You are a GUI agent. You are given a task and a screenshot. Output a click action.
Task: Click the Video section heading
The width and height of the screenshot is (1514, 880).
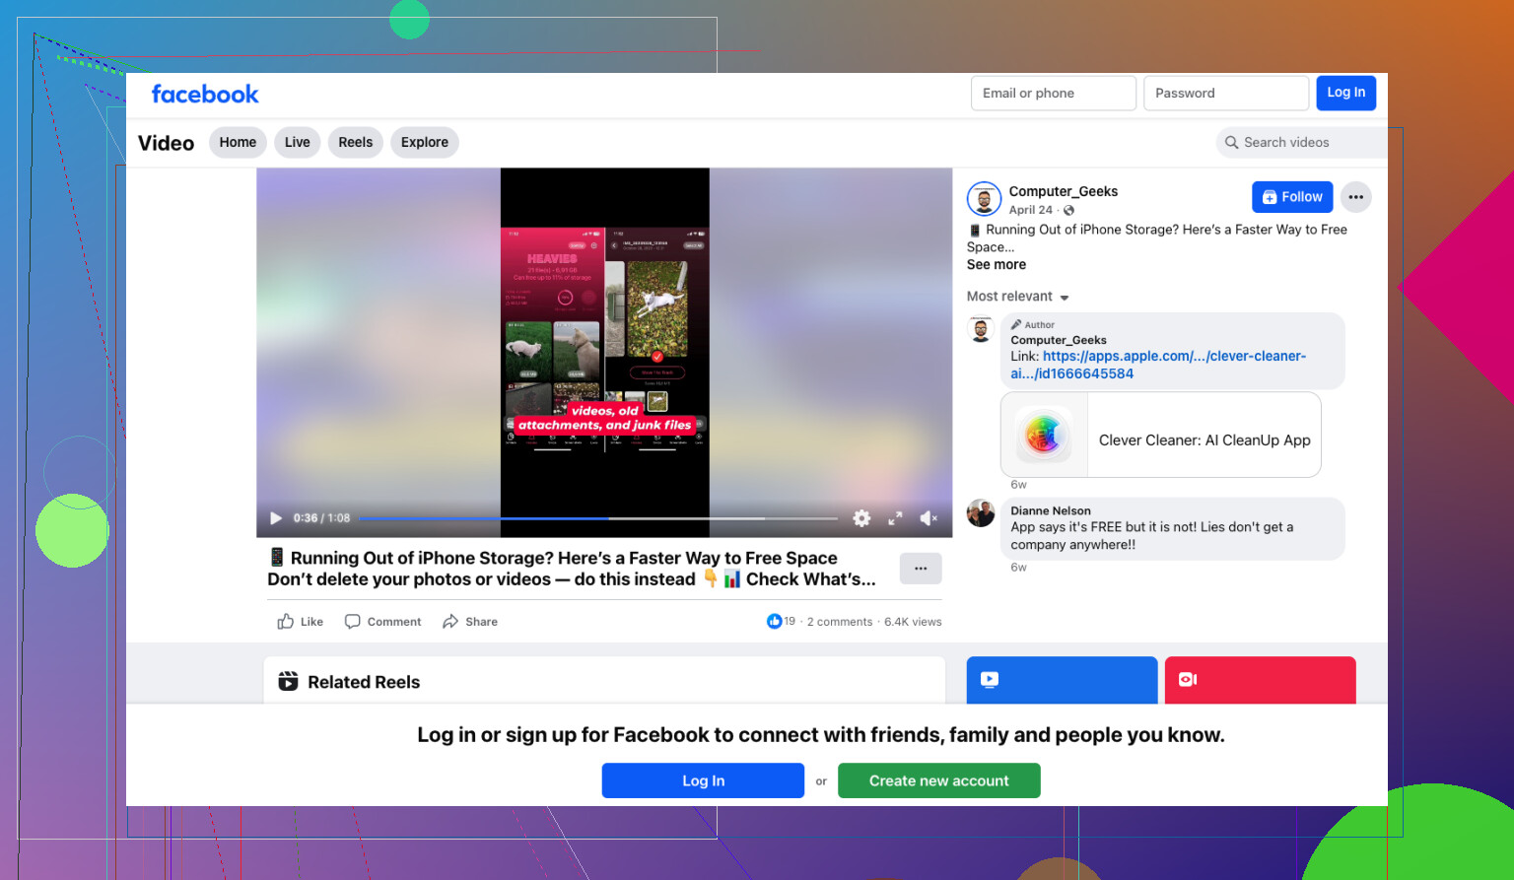pyautogui.click(x=167, y=143)
